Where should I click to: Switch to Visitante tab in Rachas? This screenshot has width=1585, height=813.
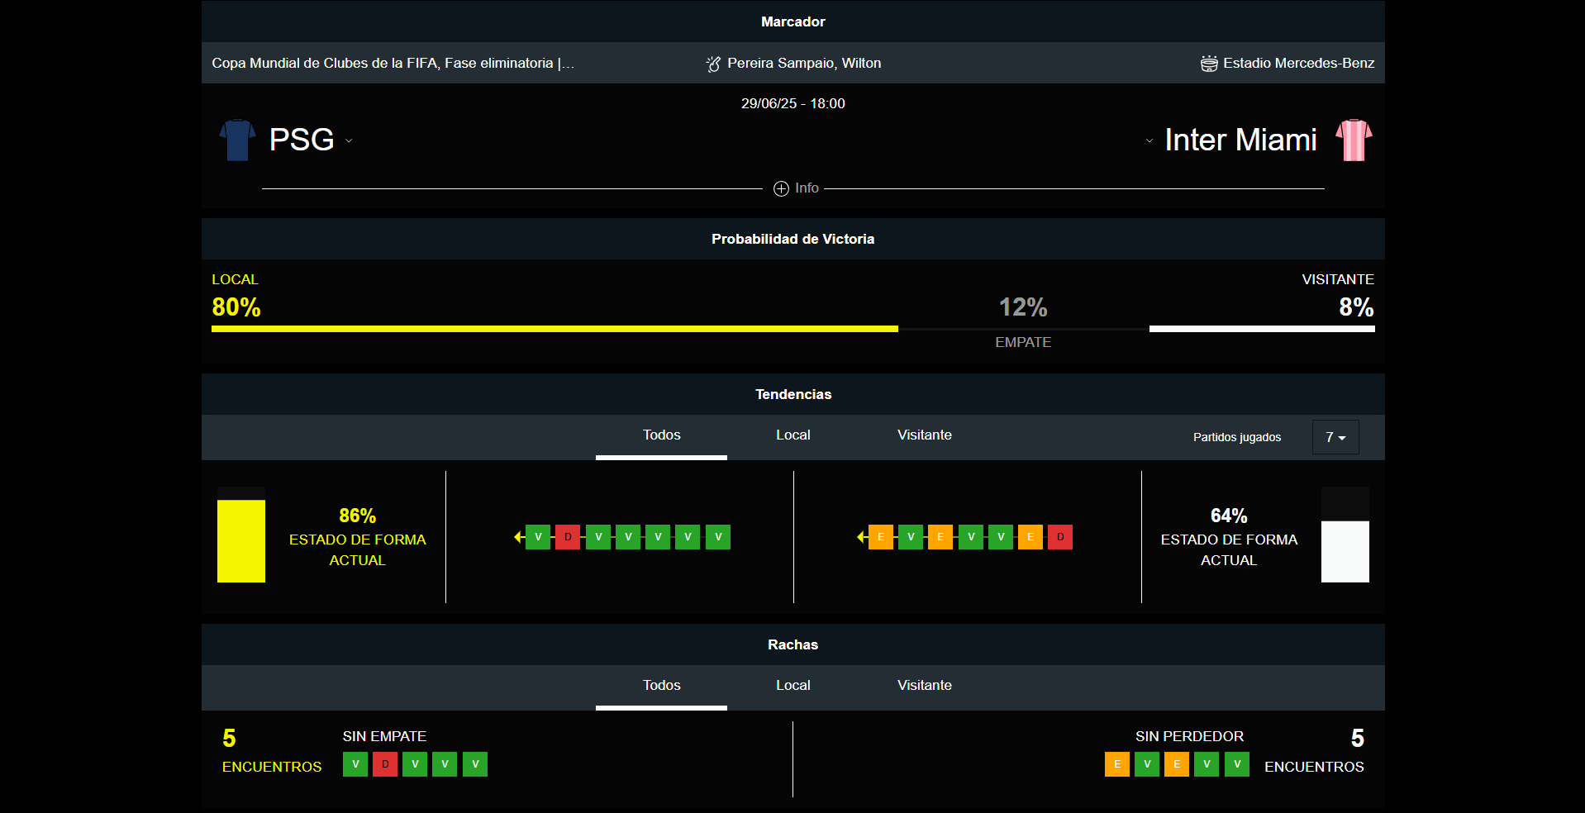click(x=924, y=686)
